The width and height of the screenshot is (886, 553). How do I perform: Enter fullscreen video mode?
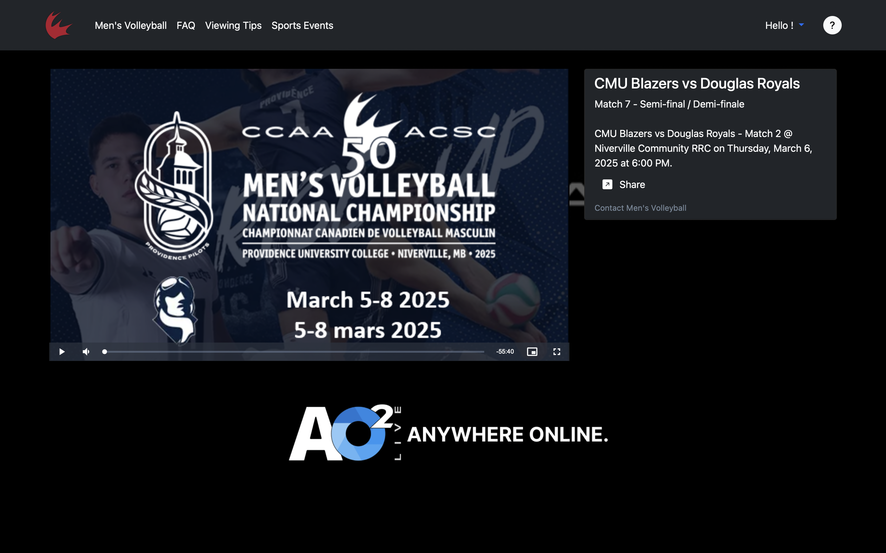(557, 351)
